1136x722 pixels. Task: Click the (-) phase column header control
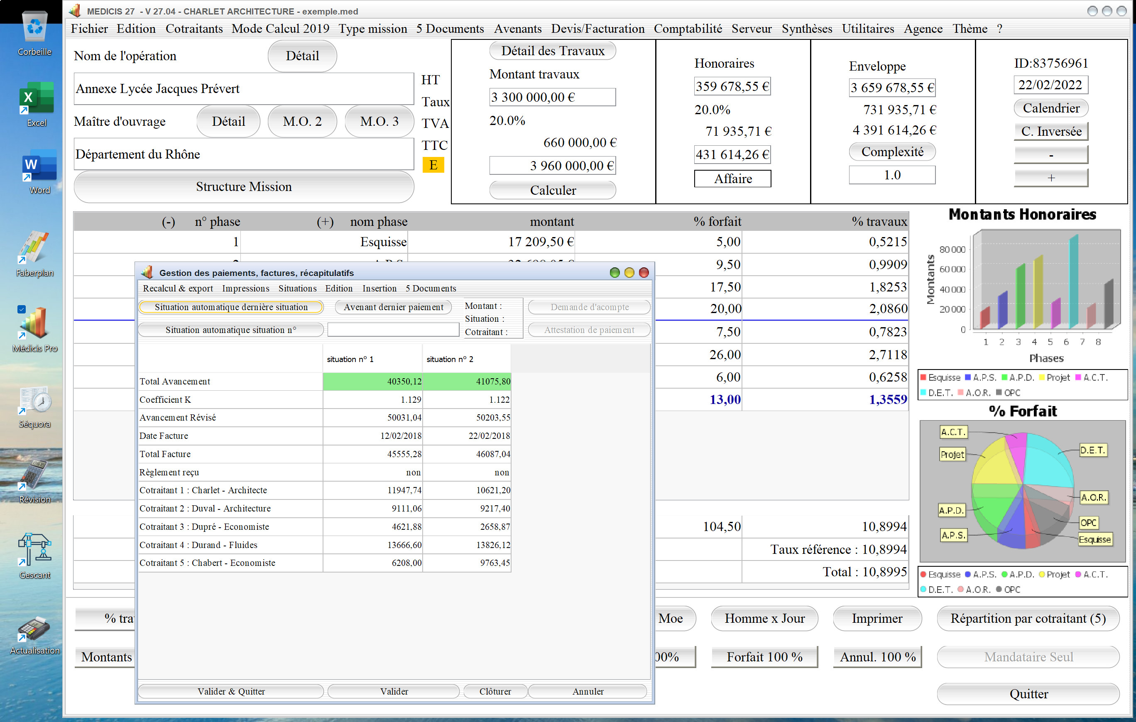[x=169, y=222]
